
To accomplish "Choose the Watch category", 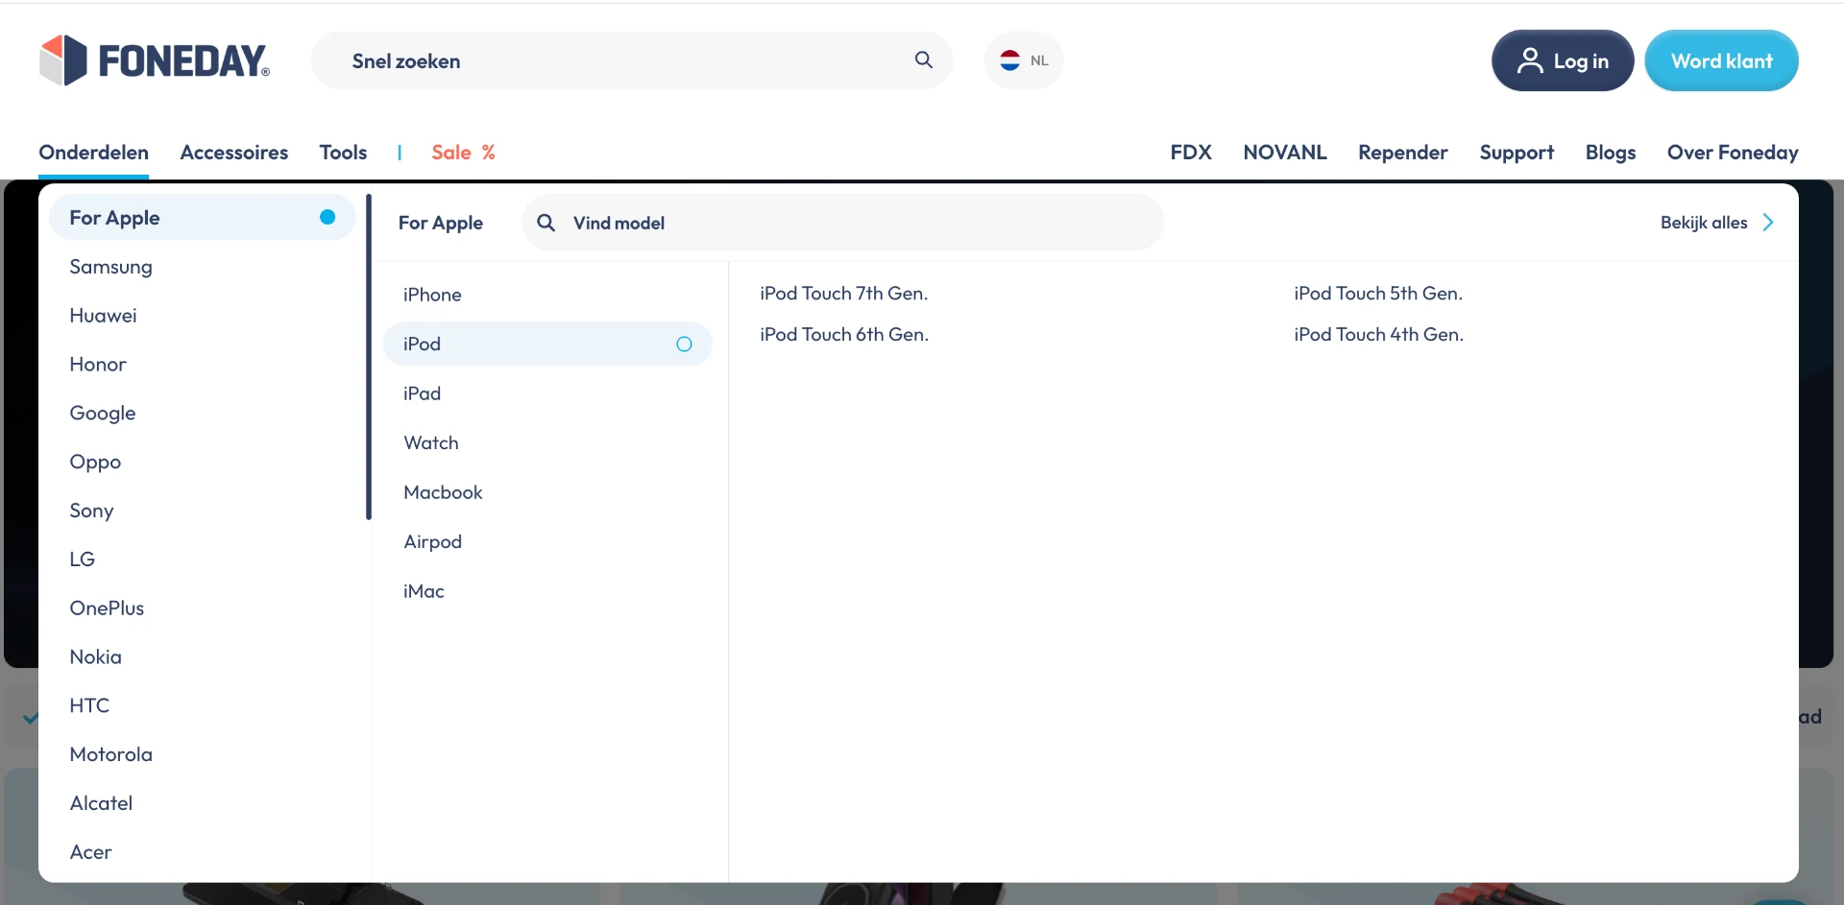I will pos(431,442).
